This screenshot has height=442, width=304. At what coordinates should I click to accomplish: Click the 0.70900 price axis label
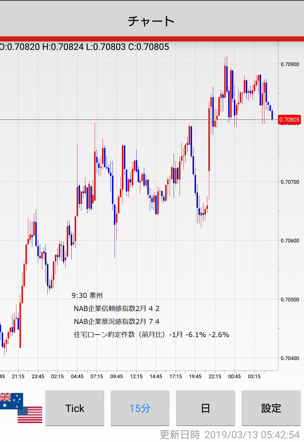[x=290, y=64]
